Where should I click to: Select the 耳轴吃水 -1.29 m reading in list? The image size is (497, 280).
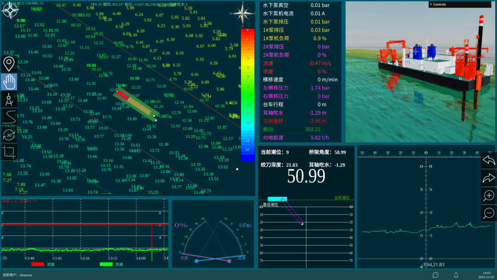point(300,112)
